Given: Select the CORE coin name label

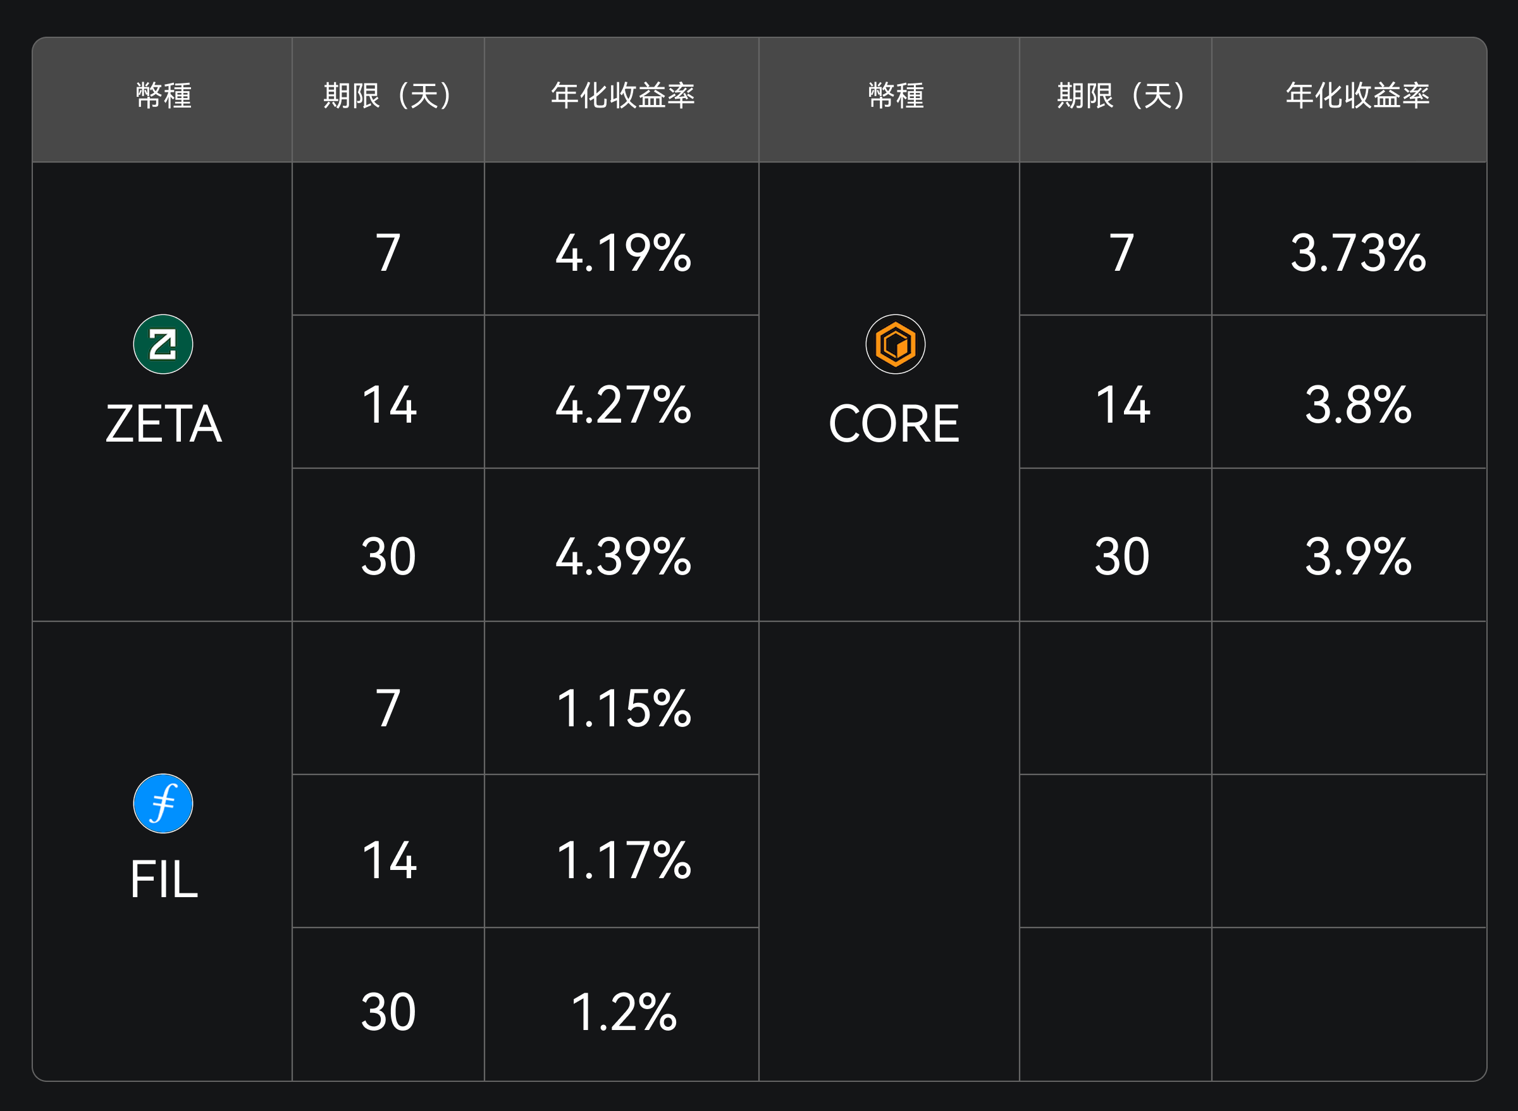Looking at the screenshot, I should [x=894, y=425].
